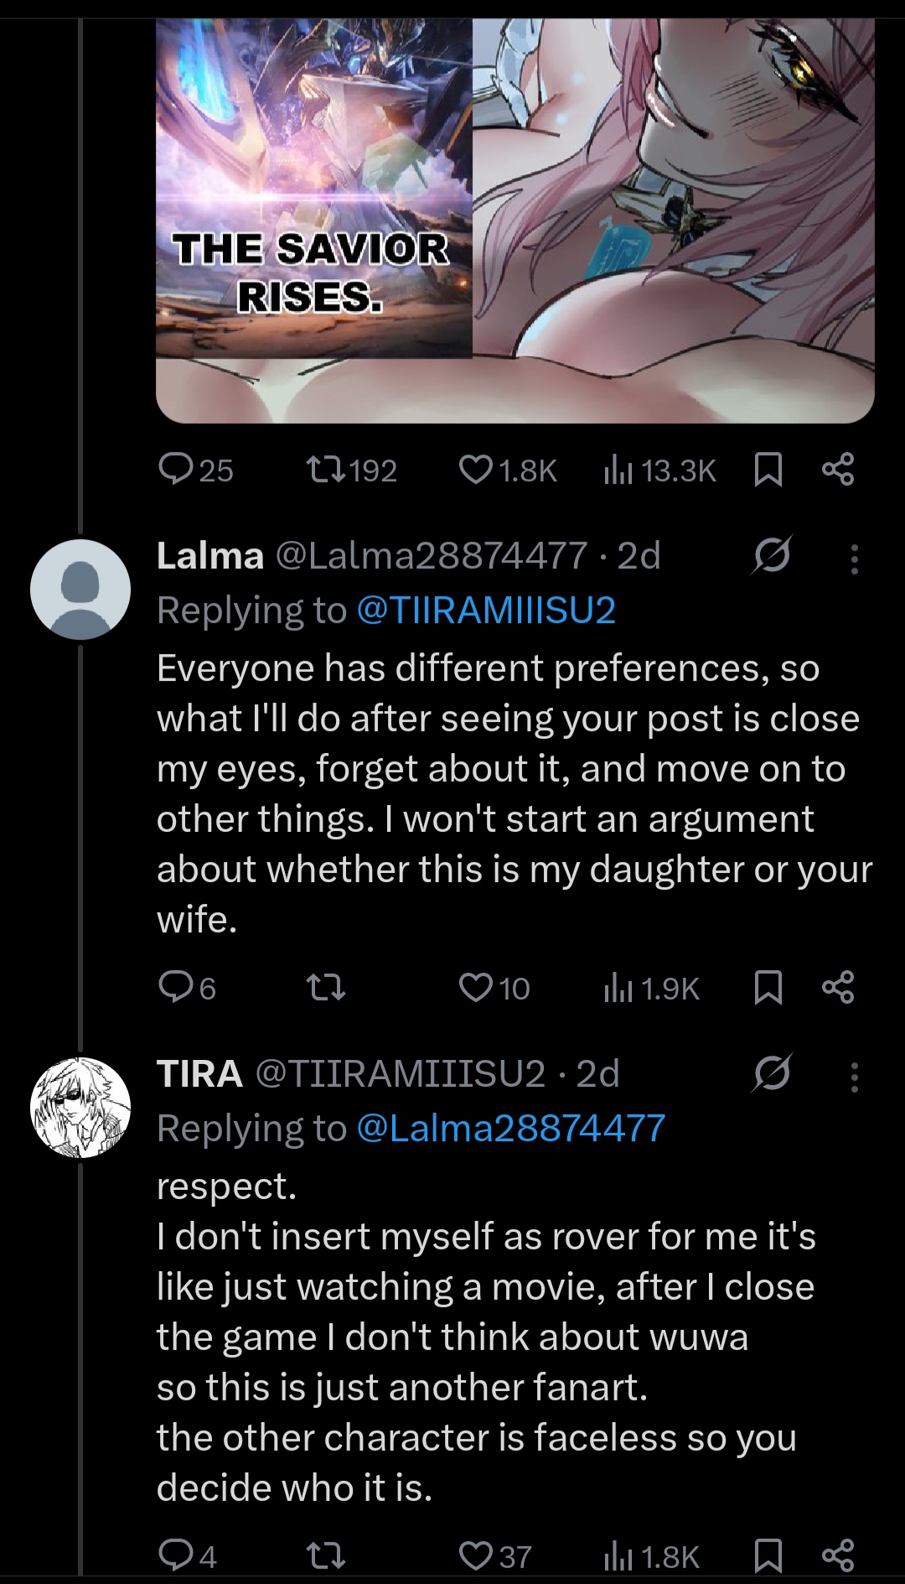Open more options on Lalma's reply
Viewport: 905px width, 1584px height.
[854, 558]
